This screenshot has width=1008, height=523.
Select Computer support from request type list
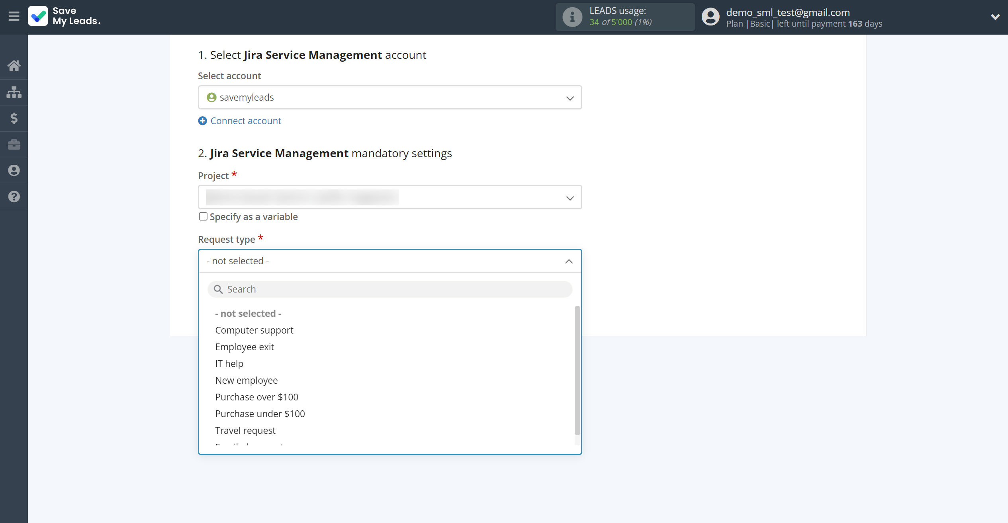[x=254, y=329]
